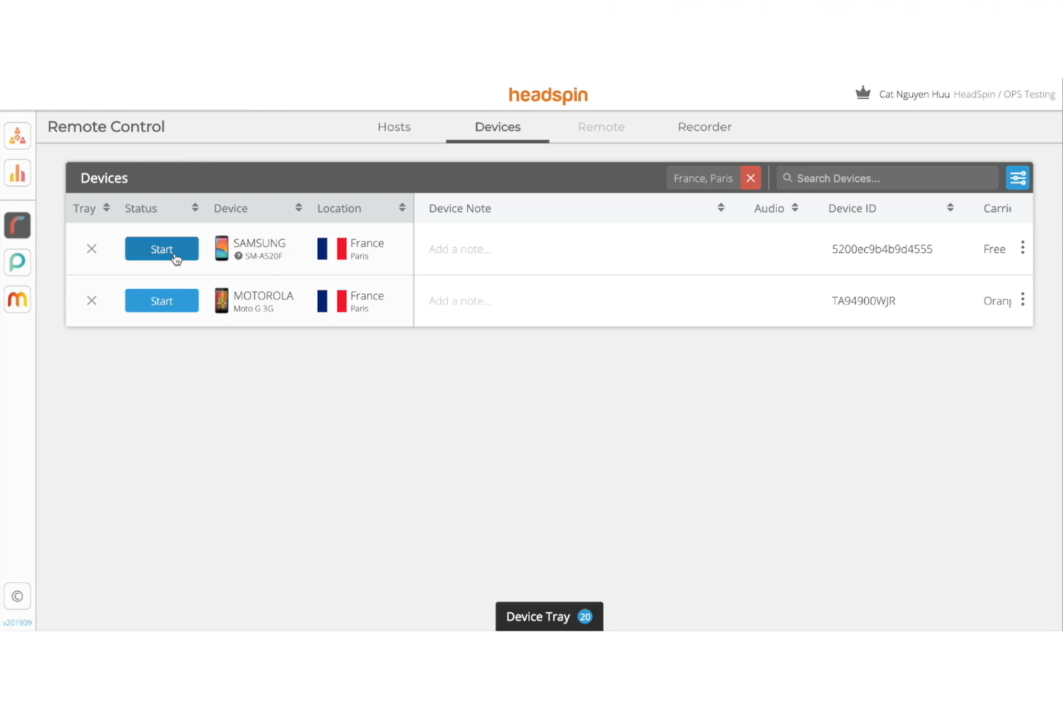Image resolution: width=1063 pixels, height=709 pixels.
Task: Start the SAMSUNG device session
Action: coord(162,249)
